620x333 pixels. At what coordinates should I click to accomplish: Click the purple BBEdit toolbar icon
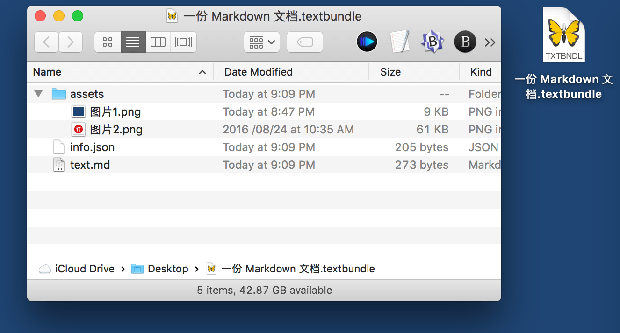(433, 42)
